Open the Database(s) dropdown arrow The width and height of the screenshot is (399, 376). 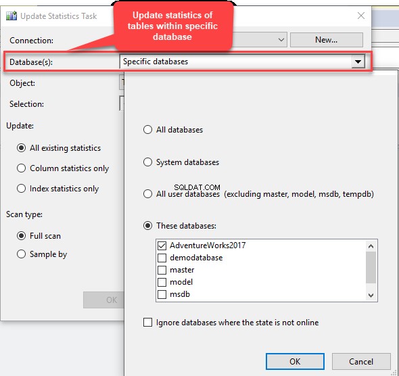pos(358,62)
